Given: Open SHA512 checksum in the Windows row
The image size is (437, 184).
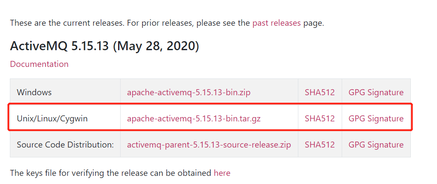Looking at the screenshot, I should coord(319,92).
